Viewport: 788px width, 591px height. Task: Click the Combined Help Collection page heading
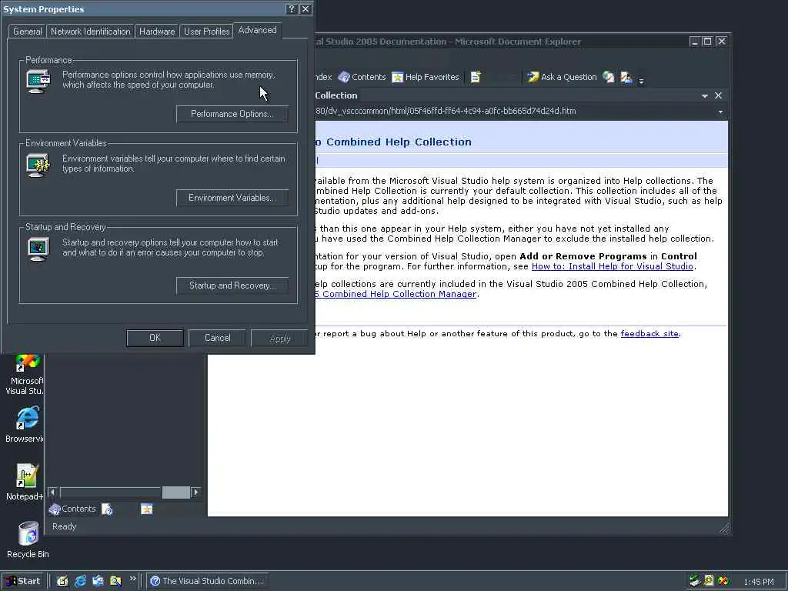[393, 142]
